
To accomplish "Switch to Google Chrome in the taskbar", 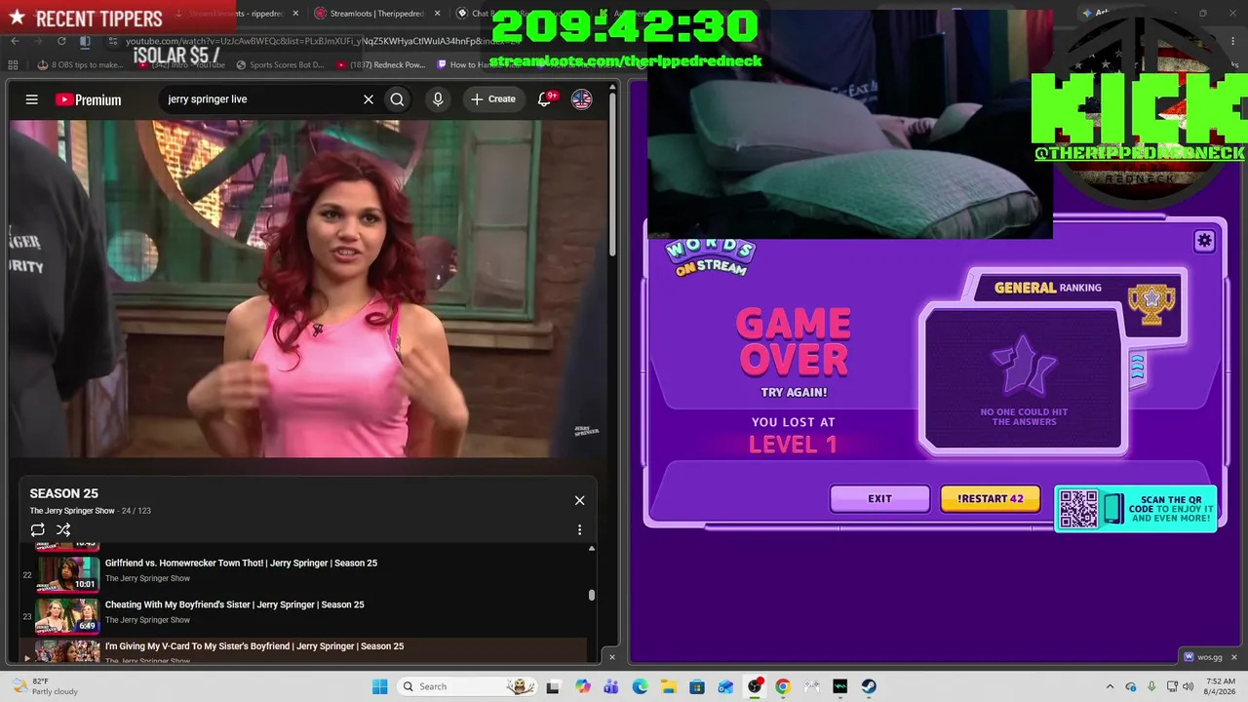I will click(x=782, y=686).
